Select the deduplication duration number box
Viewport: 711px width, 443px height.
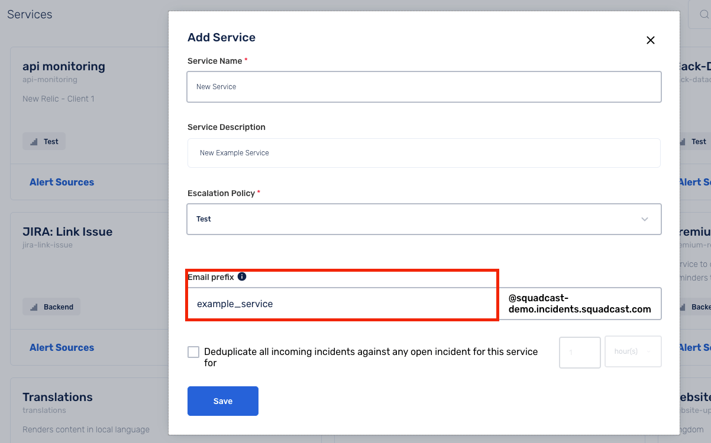580,352
